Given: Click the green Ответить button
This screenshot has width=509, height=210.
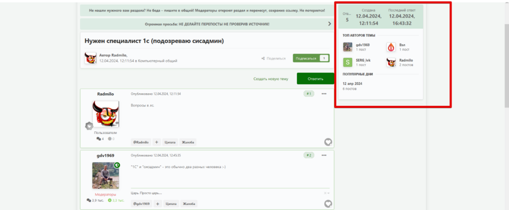Looking at the screenshot, I should click(315, 79).
